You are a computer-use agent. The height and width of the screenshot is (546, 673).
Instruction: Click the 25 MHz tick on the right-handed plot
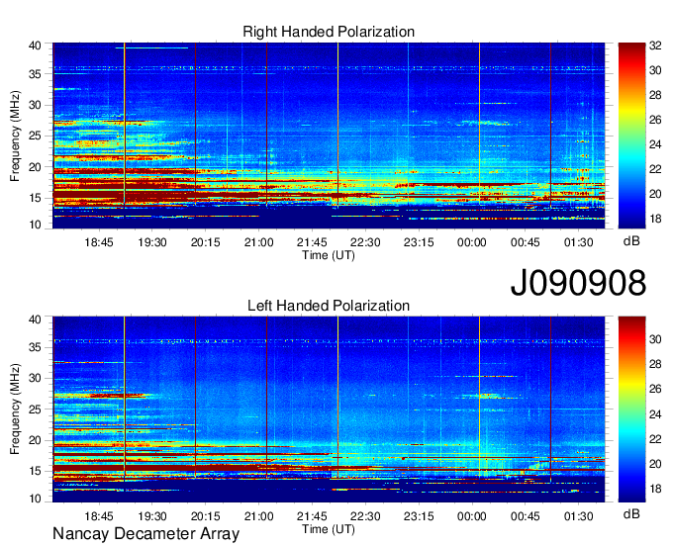[35, 136]
